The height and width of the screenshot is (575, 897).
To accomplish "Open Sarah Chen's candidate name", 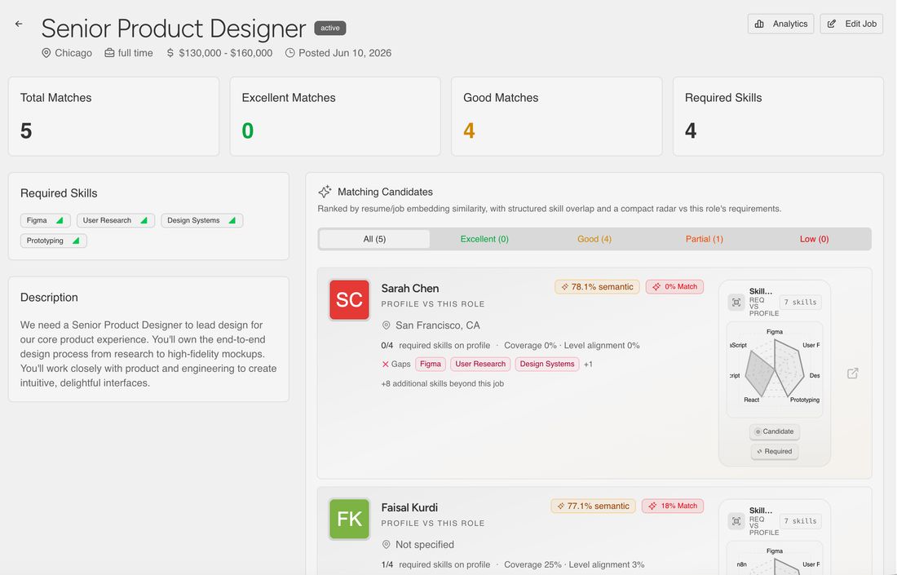I will (x=410, y=289).
